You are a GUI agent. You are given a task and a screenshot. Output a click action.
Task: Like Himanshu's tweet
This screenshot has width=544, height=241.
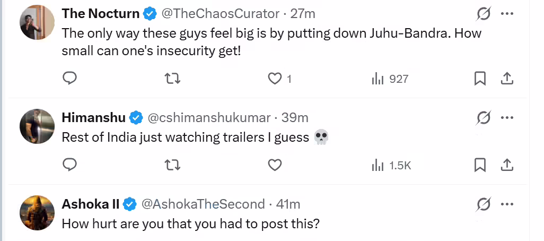[x=275, y=165]
